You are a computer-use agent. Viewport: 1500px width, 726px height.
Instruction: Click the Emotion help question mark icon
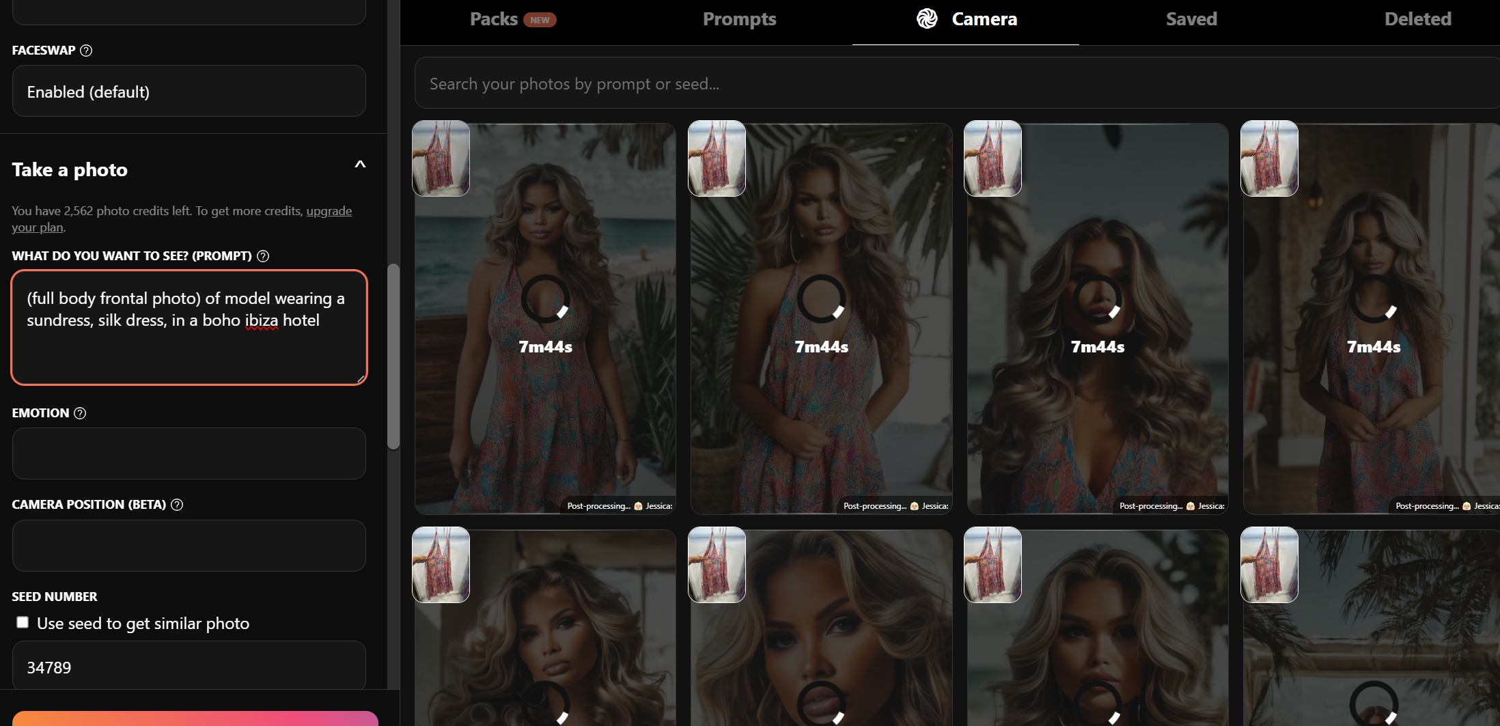click(x=80, y=413)
